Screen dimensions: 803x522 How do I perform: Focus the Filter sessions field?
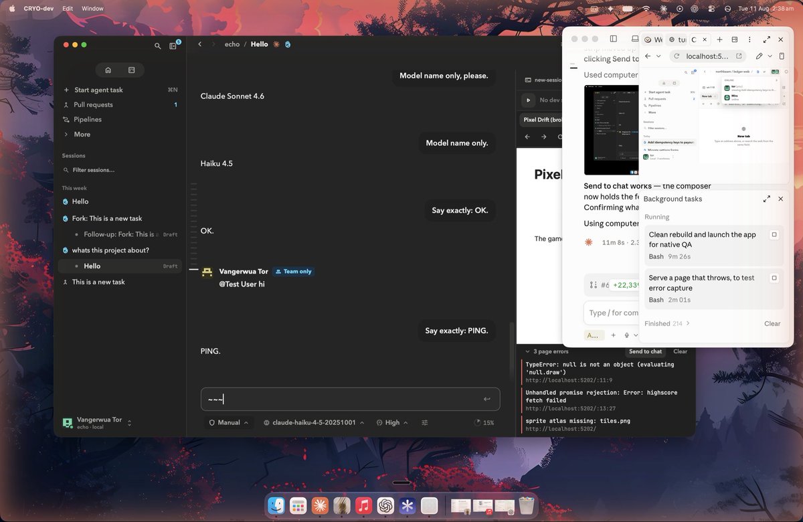point(120,170)
